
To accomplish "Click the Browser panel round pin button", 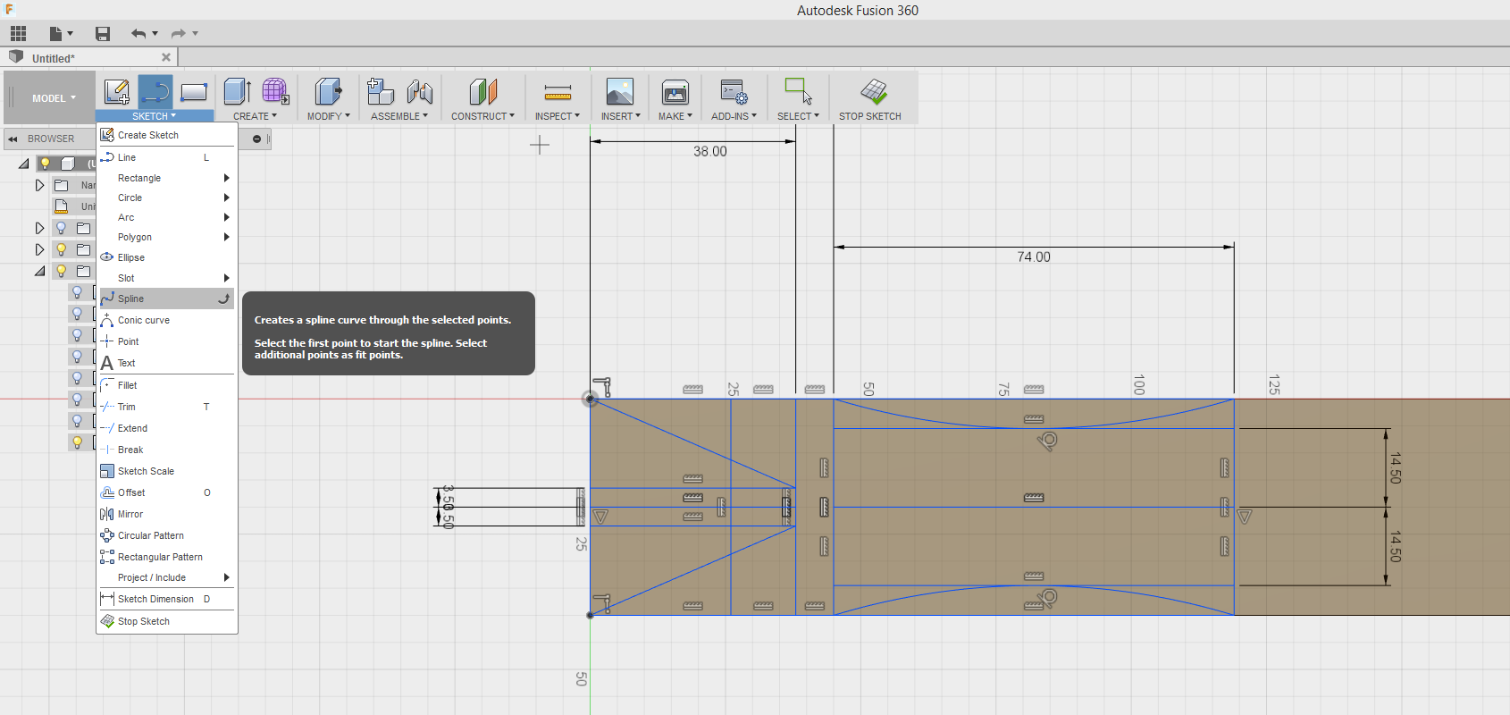I will click(256, 139).
